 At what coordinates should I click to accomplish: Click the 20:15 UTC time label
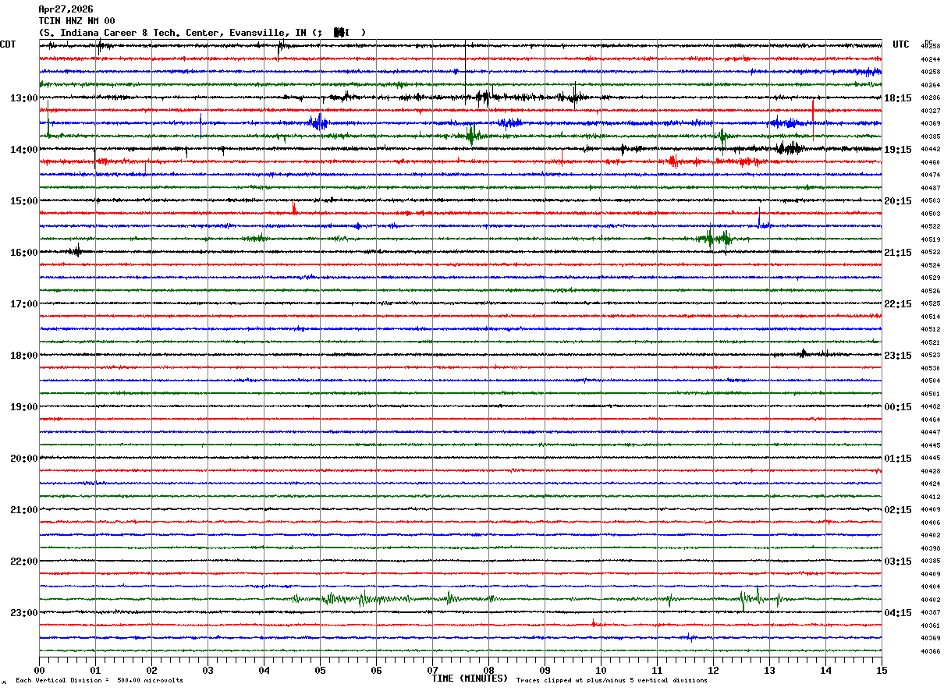(898, 201)
